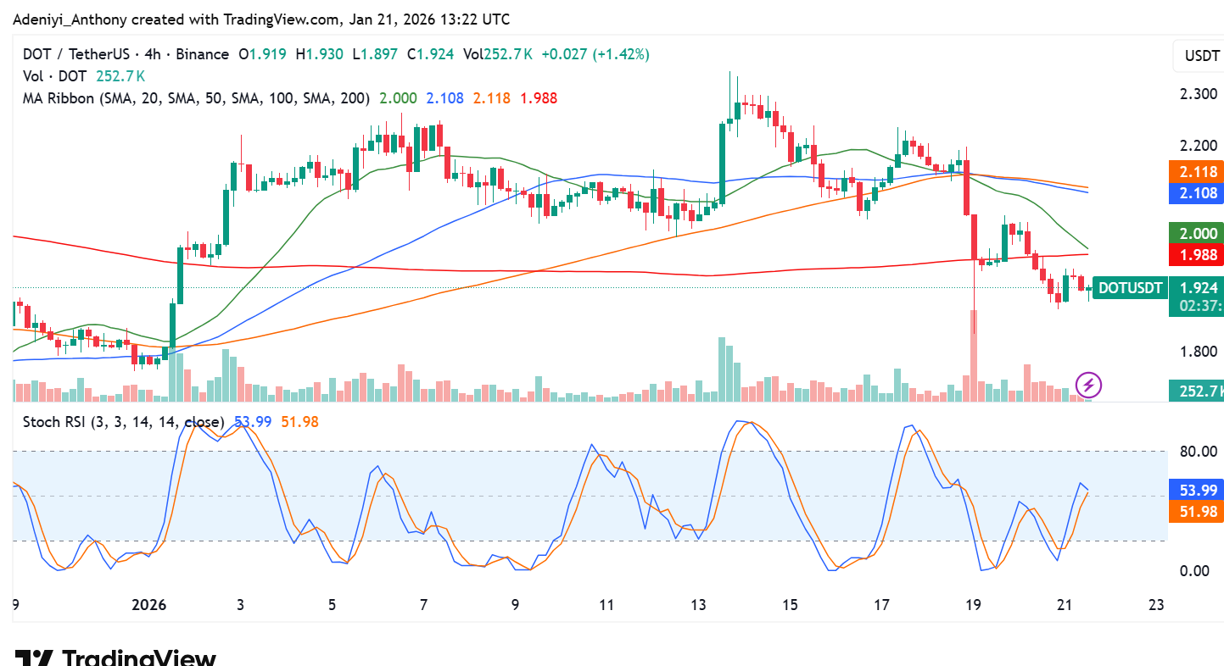Click the 13 date axis label
This screenshot has height=666, width=1224.
pos(698,605)
